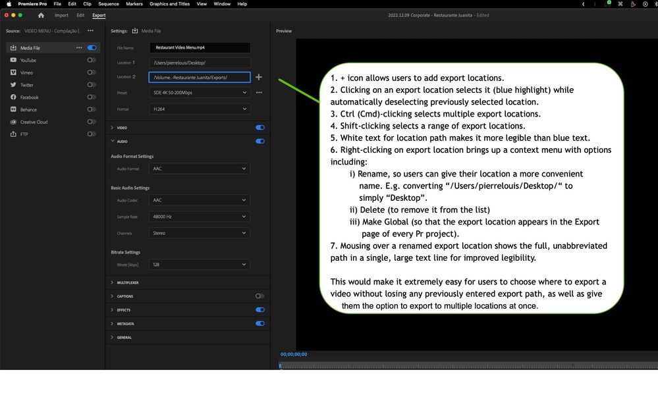Select the Export tab
Screen dimensions: 658x397
(99, 15)
